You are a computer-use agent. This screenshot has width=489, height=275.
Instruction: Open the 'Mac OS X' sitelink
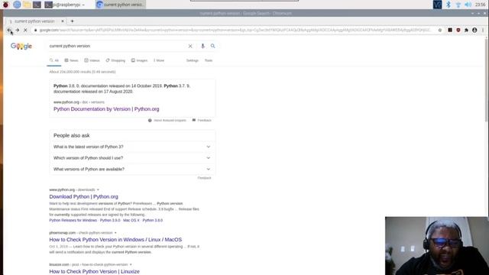coord(131,221)
